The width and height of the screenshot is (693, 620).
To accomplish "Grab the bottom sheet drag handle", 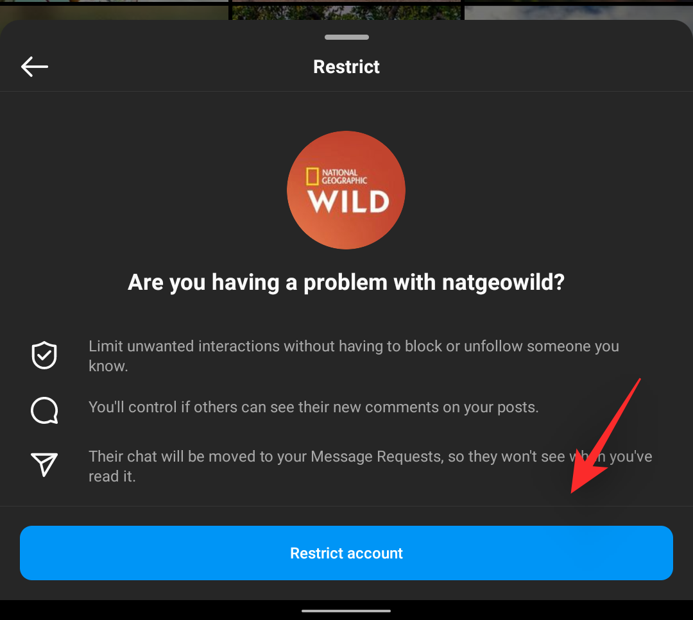I will (346, 37).
